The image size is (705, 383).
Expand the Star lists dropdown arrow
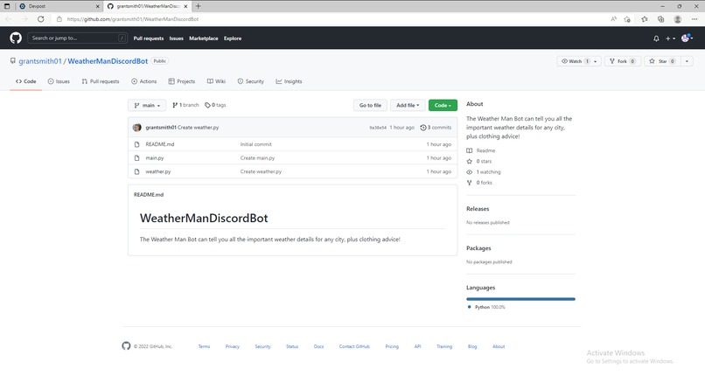pyautogui.click(x=687, y=61)
